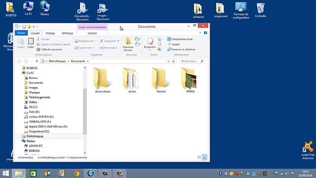Click the up arrow navigation button
The image size is (316, 178).
pos(37,61)
